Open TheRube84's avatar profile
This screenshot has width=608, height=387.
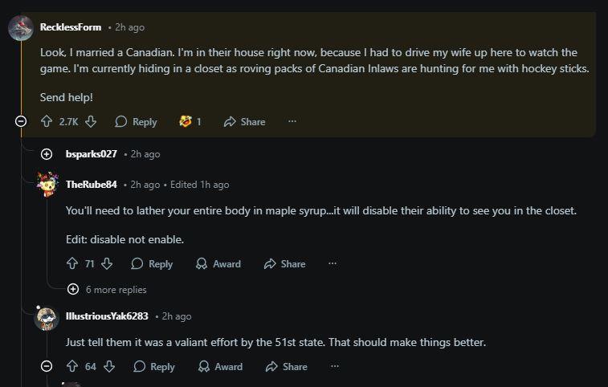(x=48, y=185)
